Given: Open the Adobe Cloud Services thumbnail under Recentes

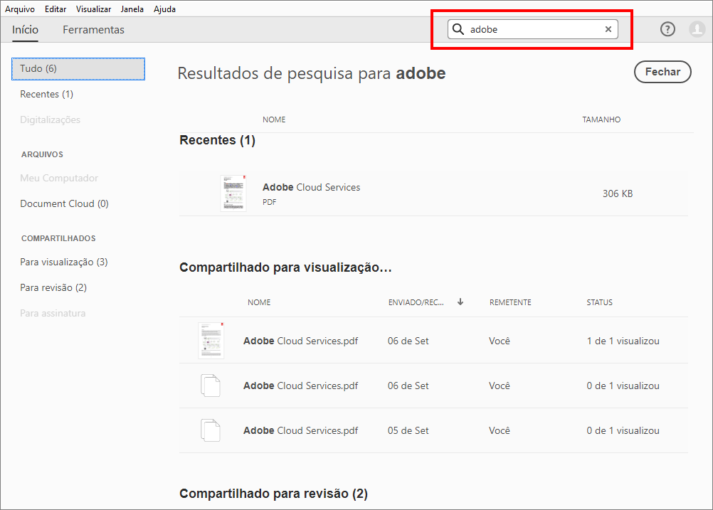Looking at the screenshot, I should pyautogui.click(x=234, y=192).
